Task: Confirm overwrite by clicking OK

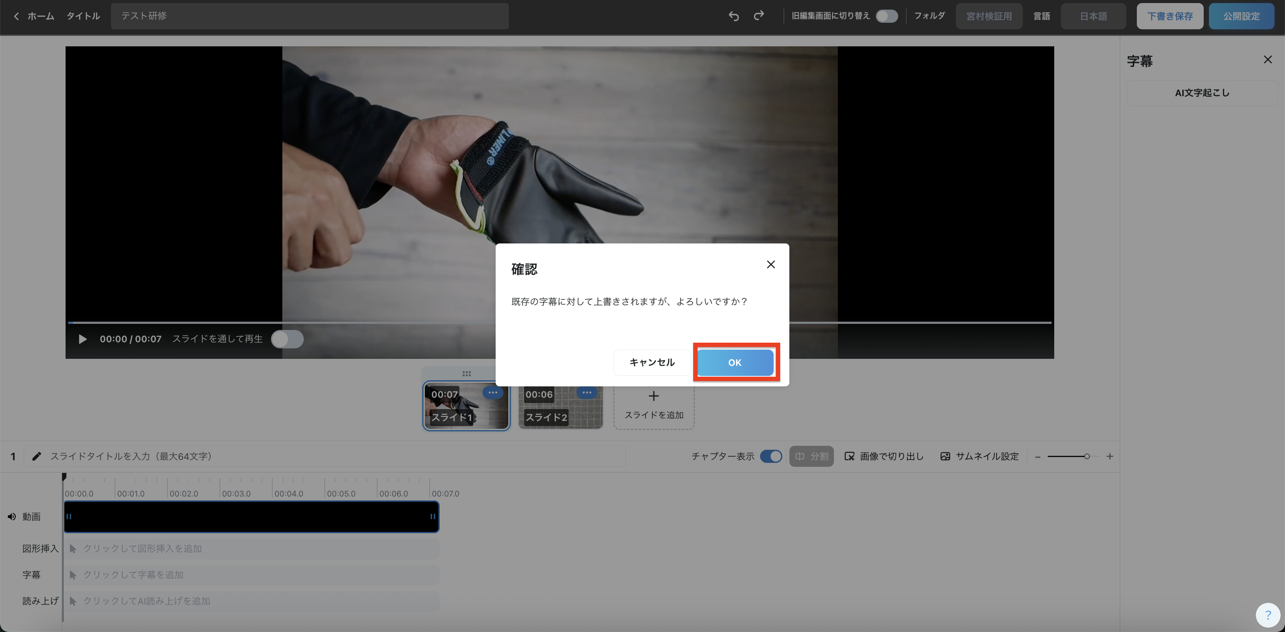Action: (x=735, y=363)
